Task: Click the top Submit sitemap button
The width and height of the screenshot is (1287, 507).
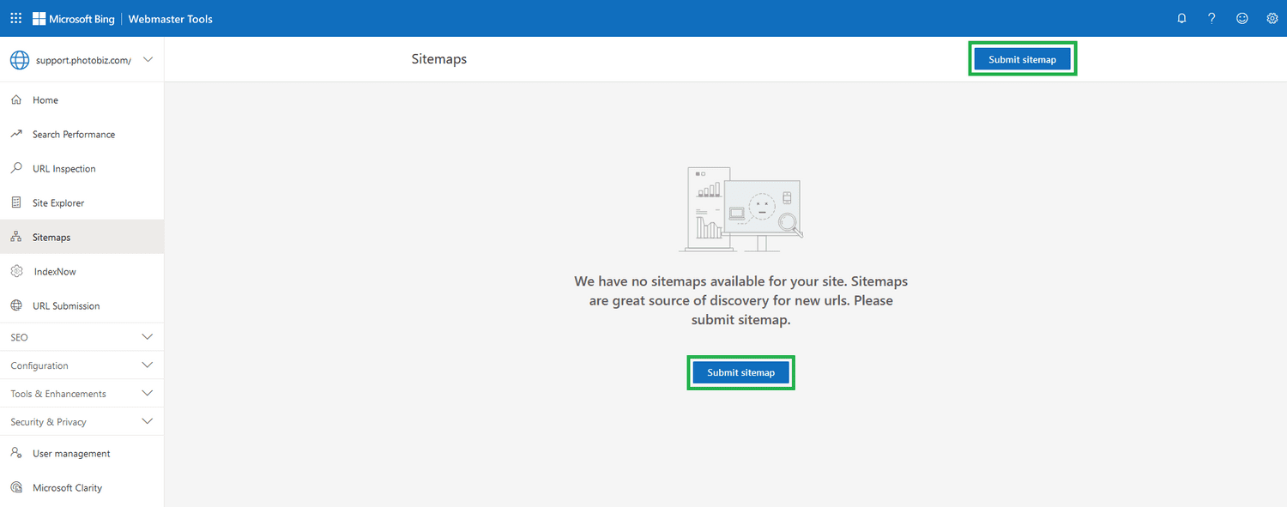Action: tap(1022, 58)
